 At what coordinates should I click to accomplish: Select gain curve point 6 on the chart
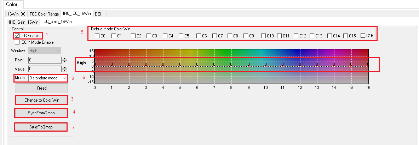pyautogui.click(x=197, y=66)
